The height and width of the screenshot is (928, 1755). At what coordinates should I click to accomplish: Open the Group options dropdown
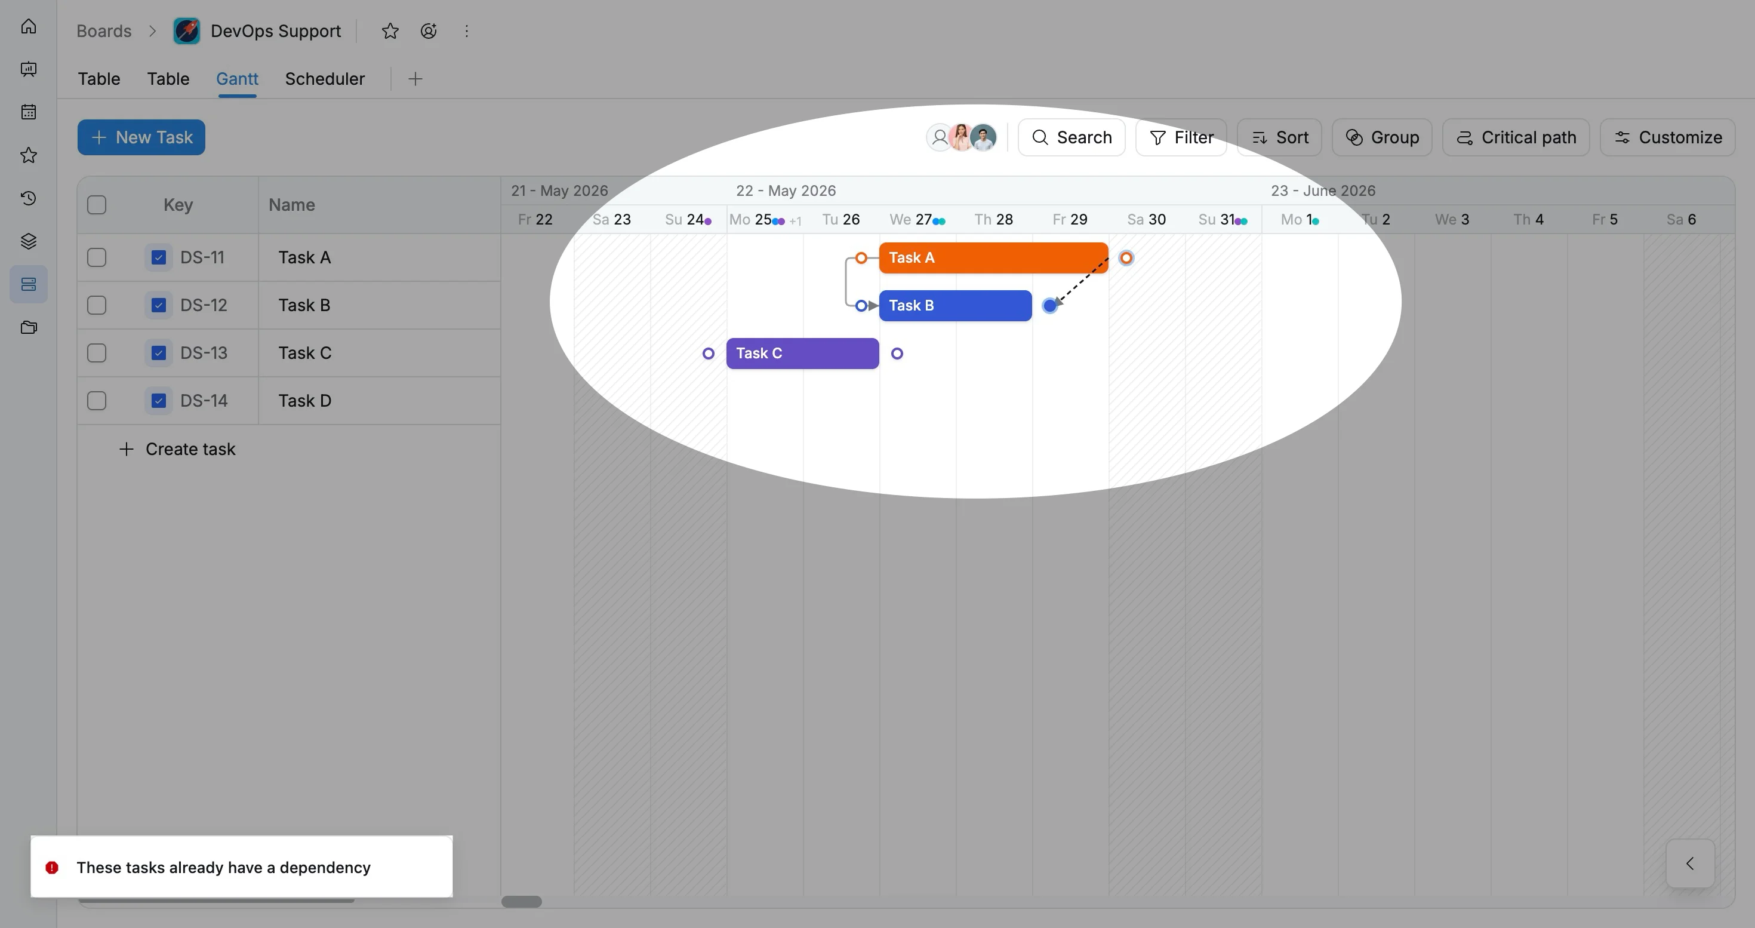1382,137
